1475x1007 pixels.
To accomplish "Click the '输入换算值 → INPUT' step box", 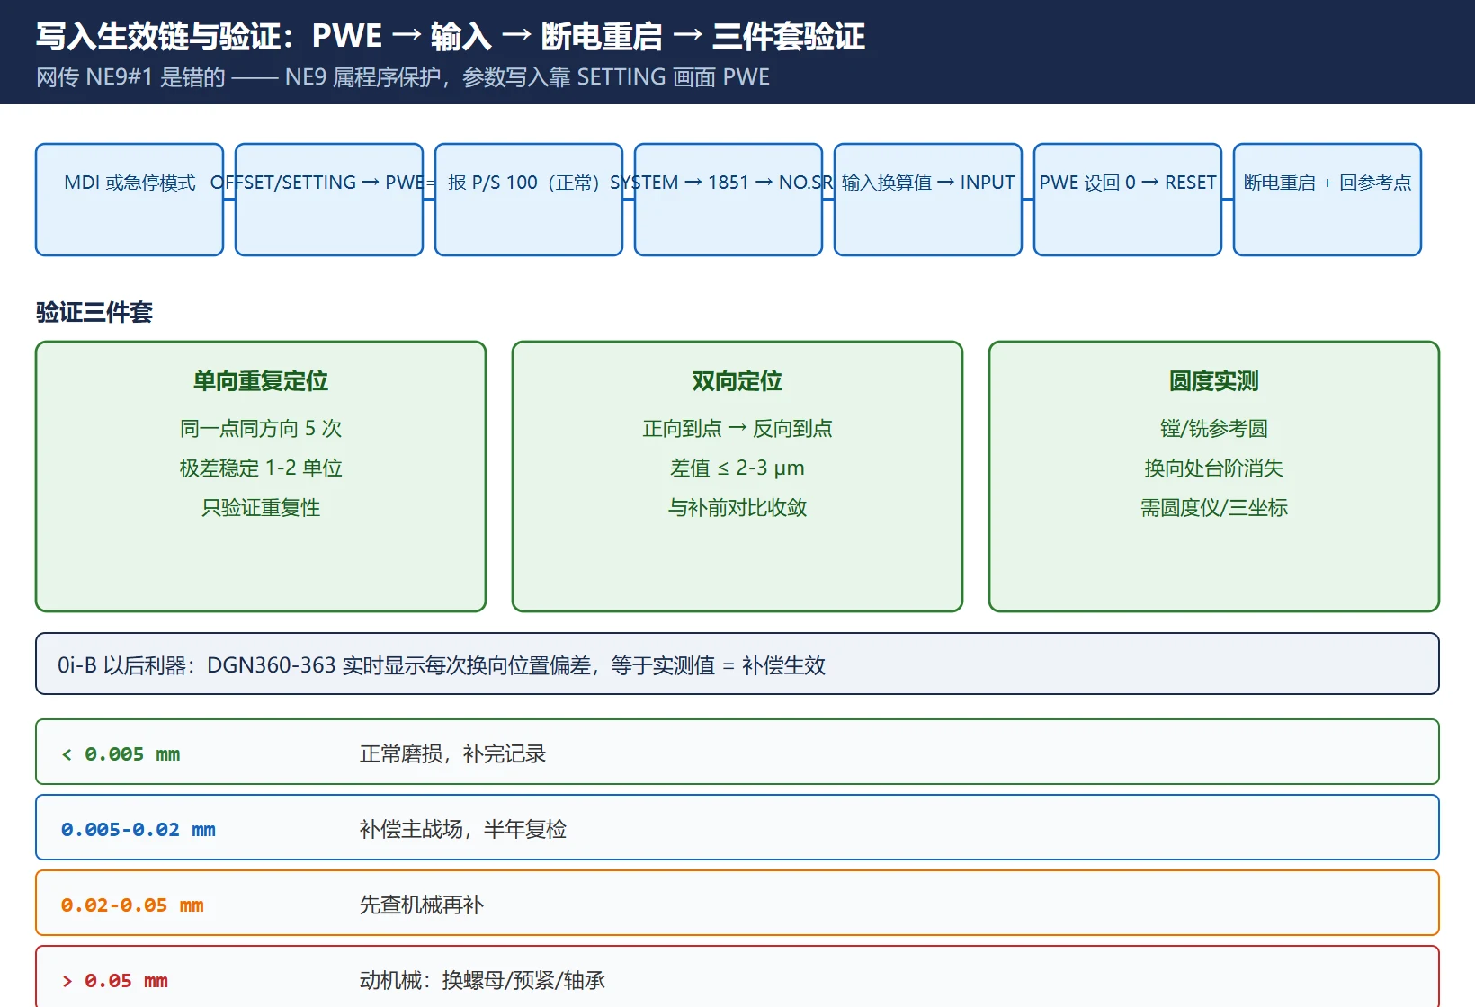I will pos(928,200).
